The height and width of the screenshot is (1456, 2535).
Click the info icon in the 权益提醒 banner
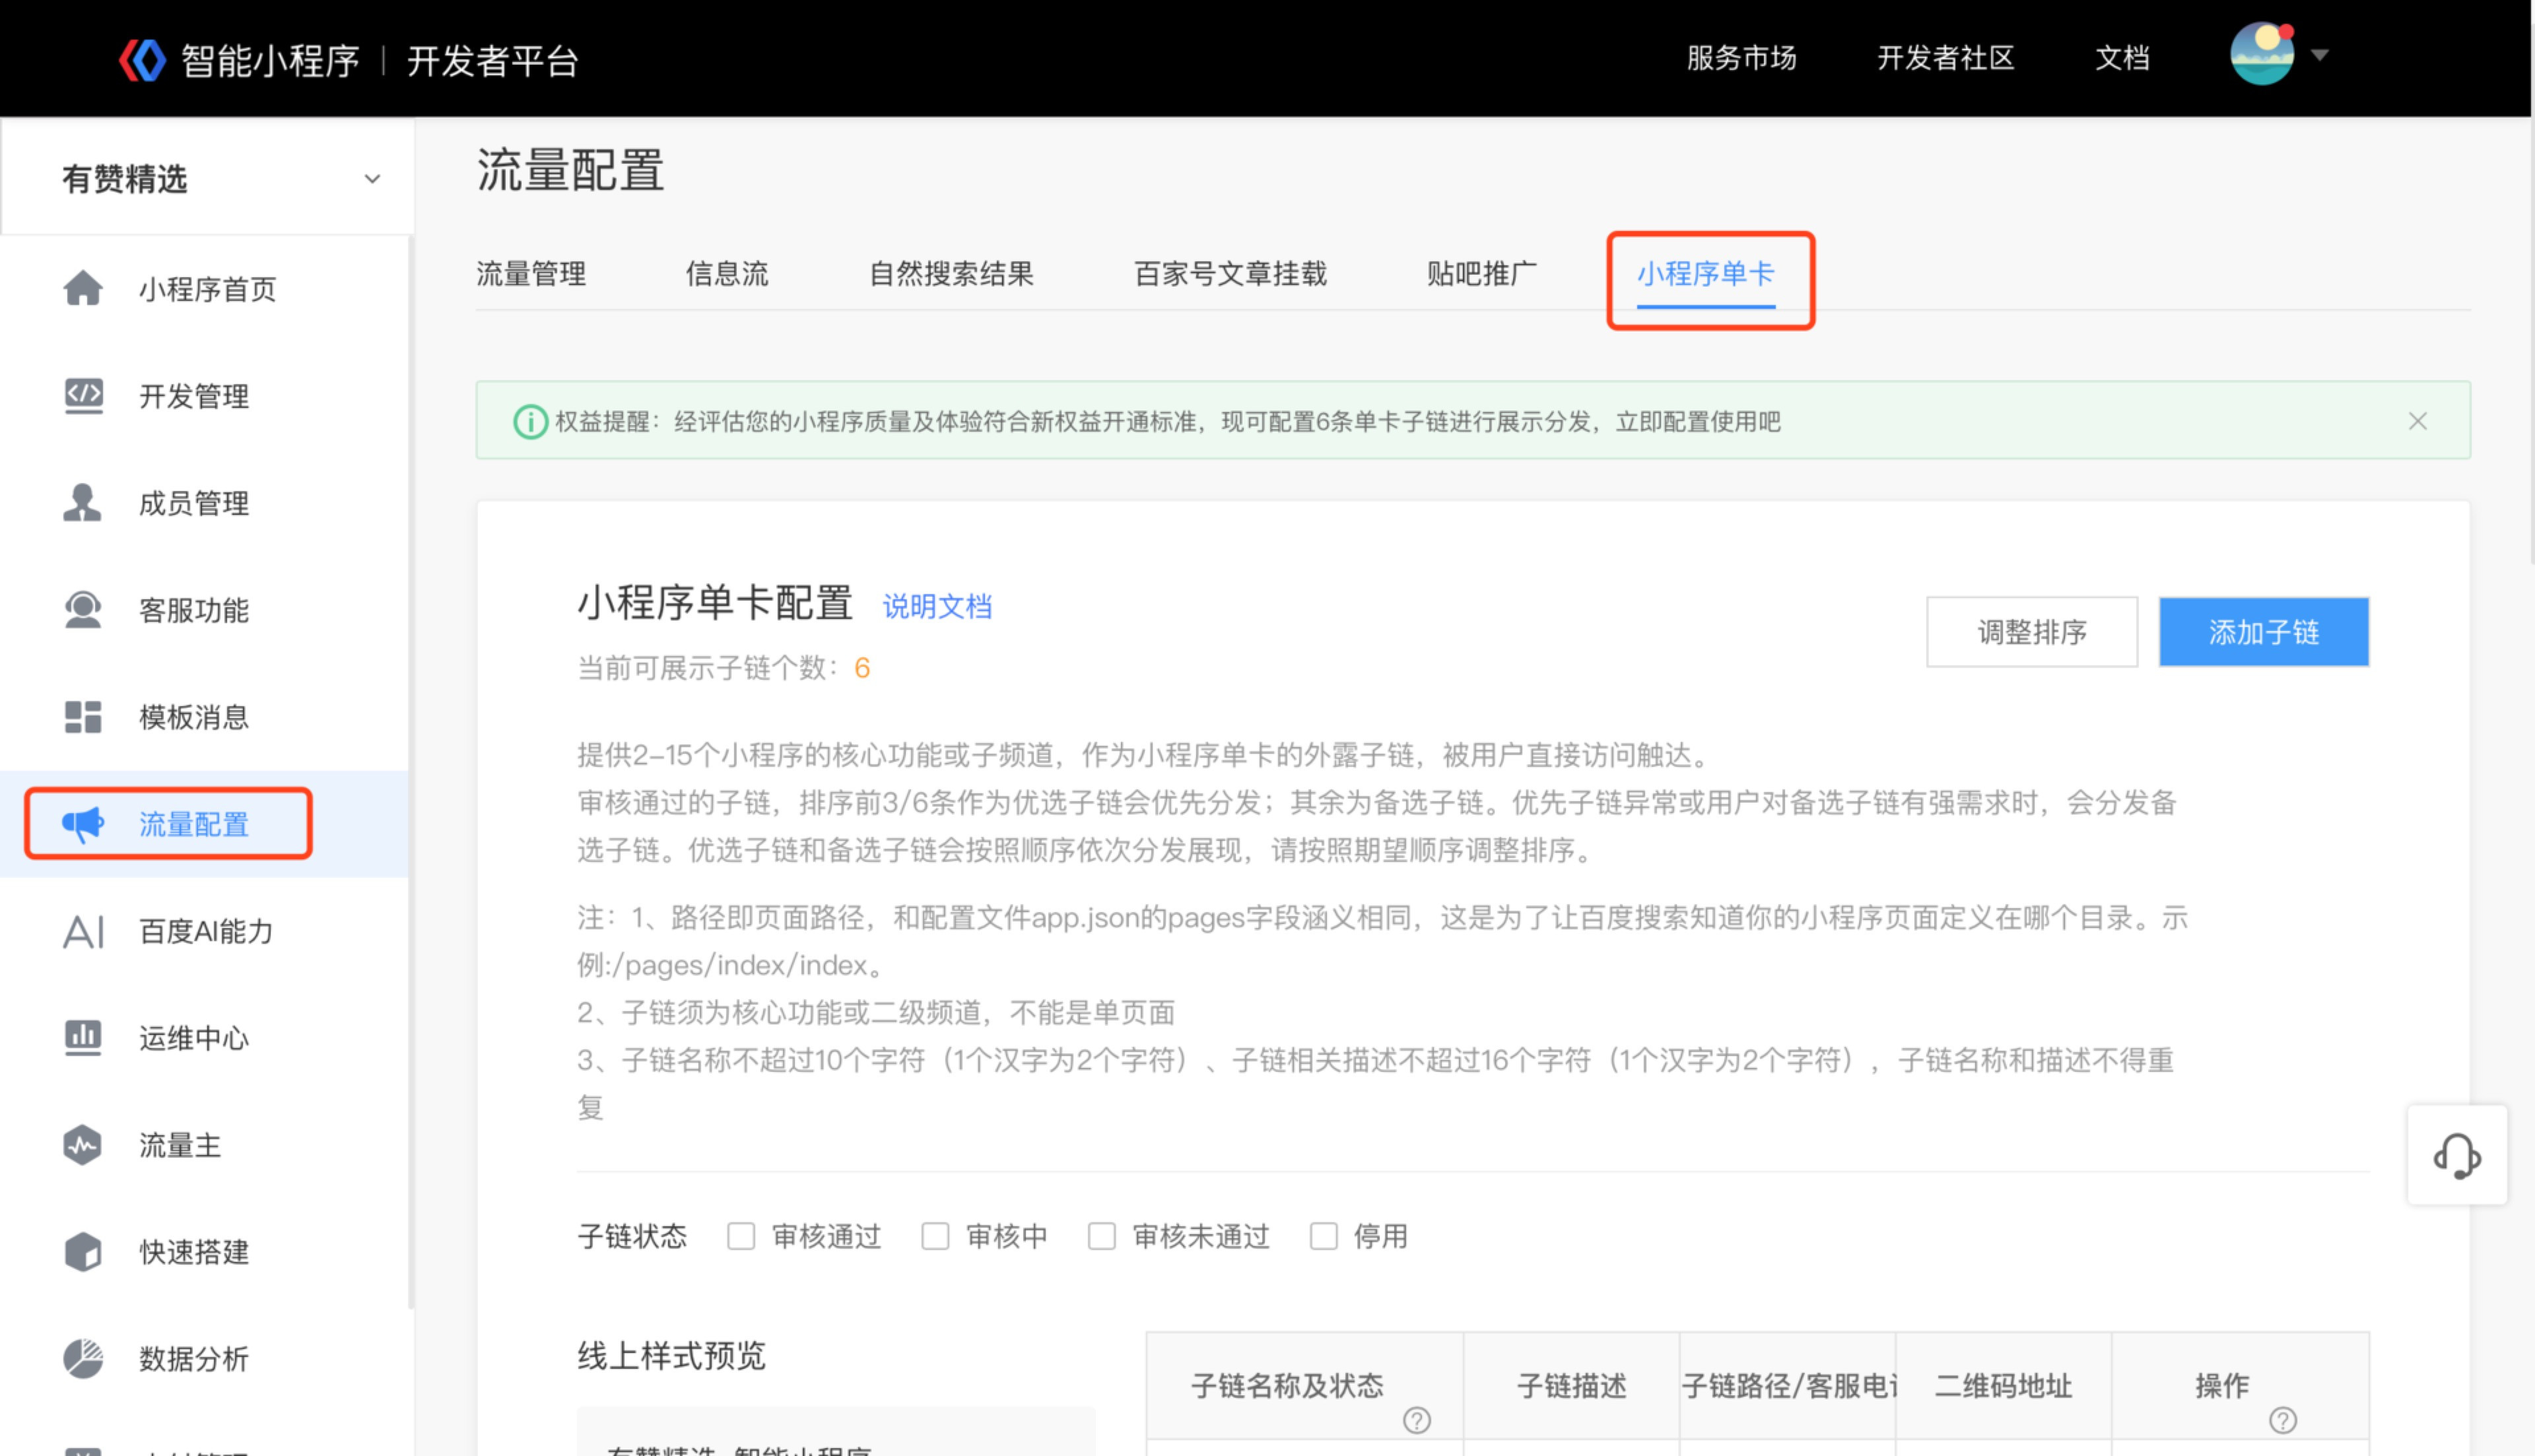point(530,421)
